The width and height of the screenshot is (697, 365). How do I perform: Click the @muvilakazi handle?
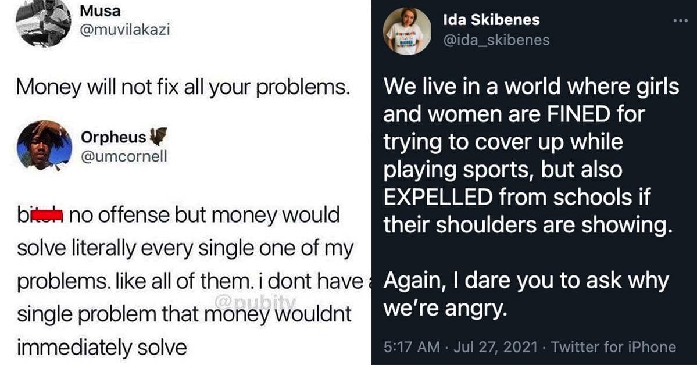124,29
